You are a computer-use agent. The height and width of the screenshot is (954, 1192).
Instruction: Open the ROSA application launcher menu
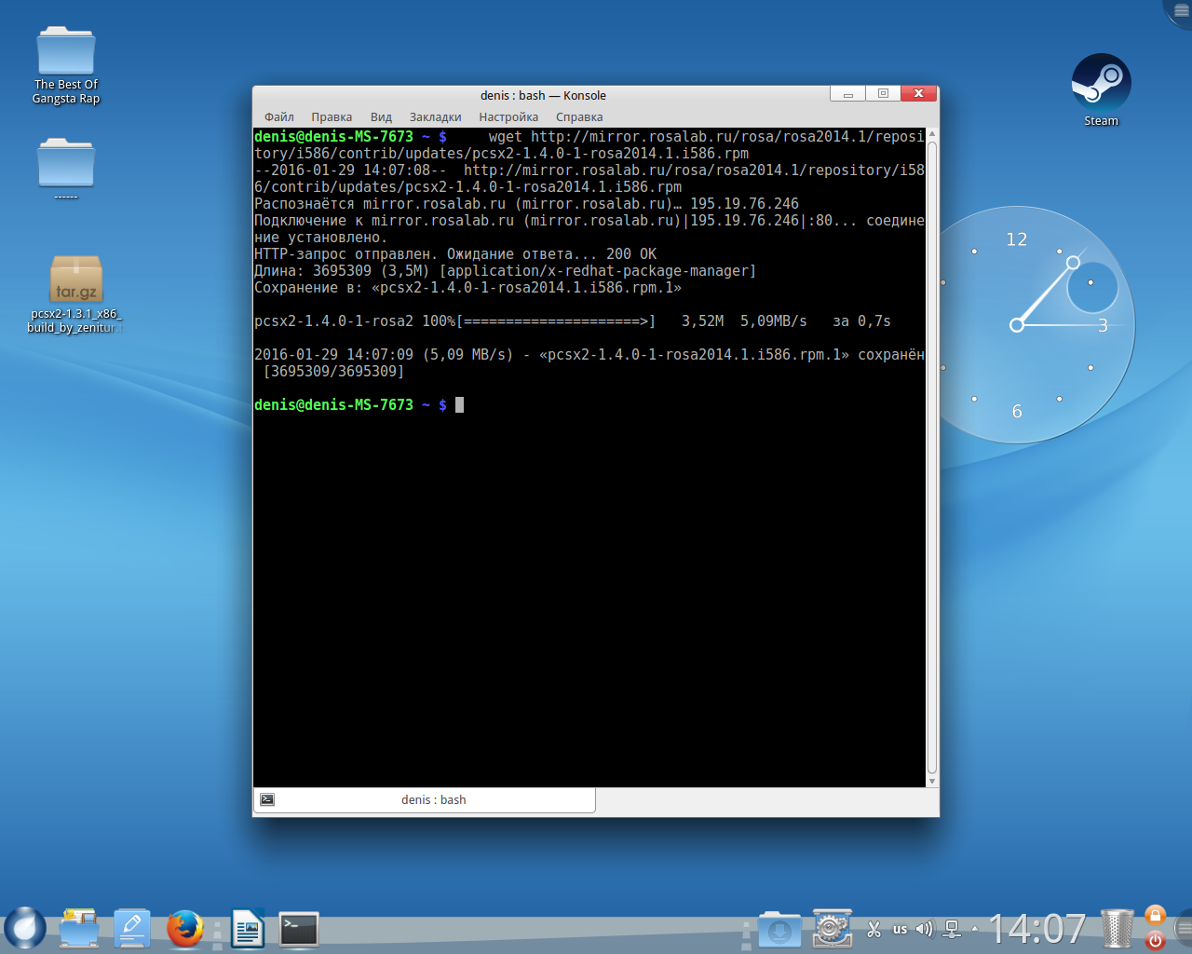tap(25, 929)
